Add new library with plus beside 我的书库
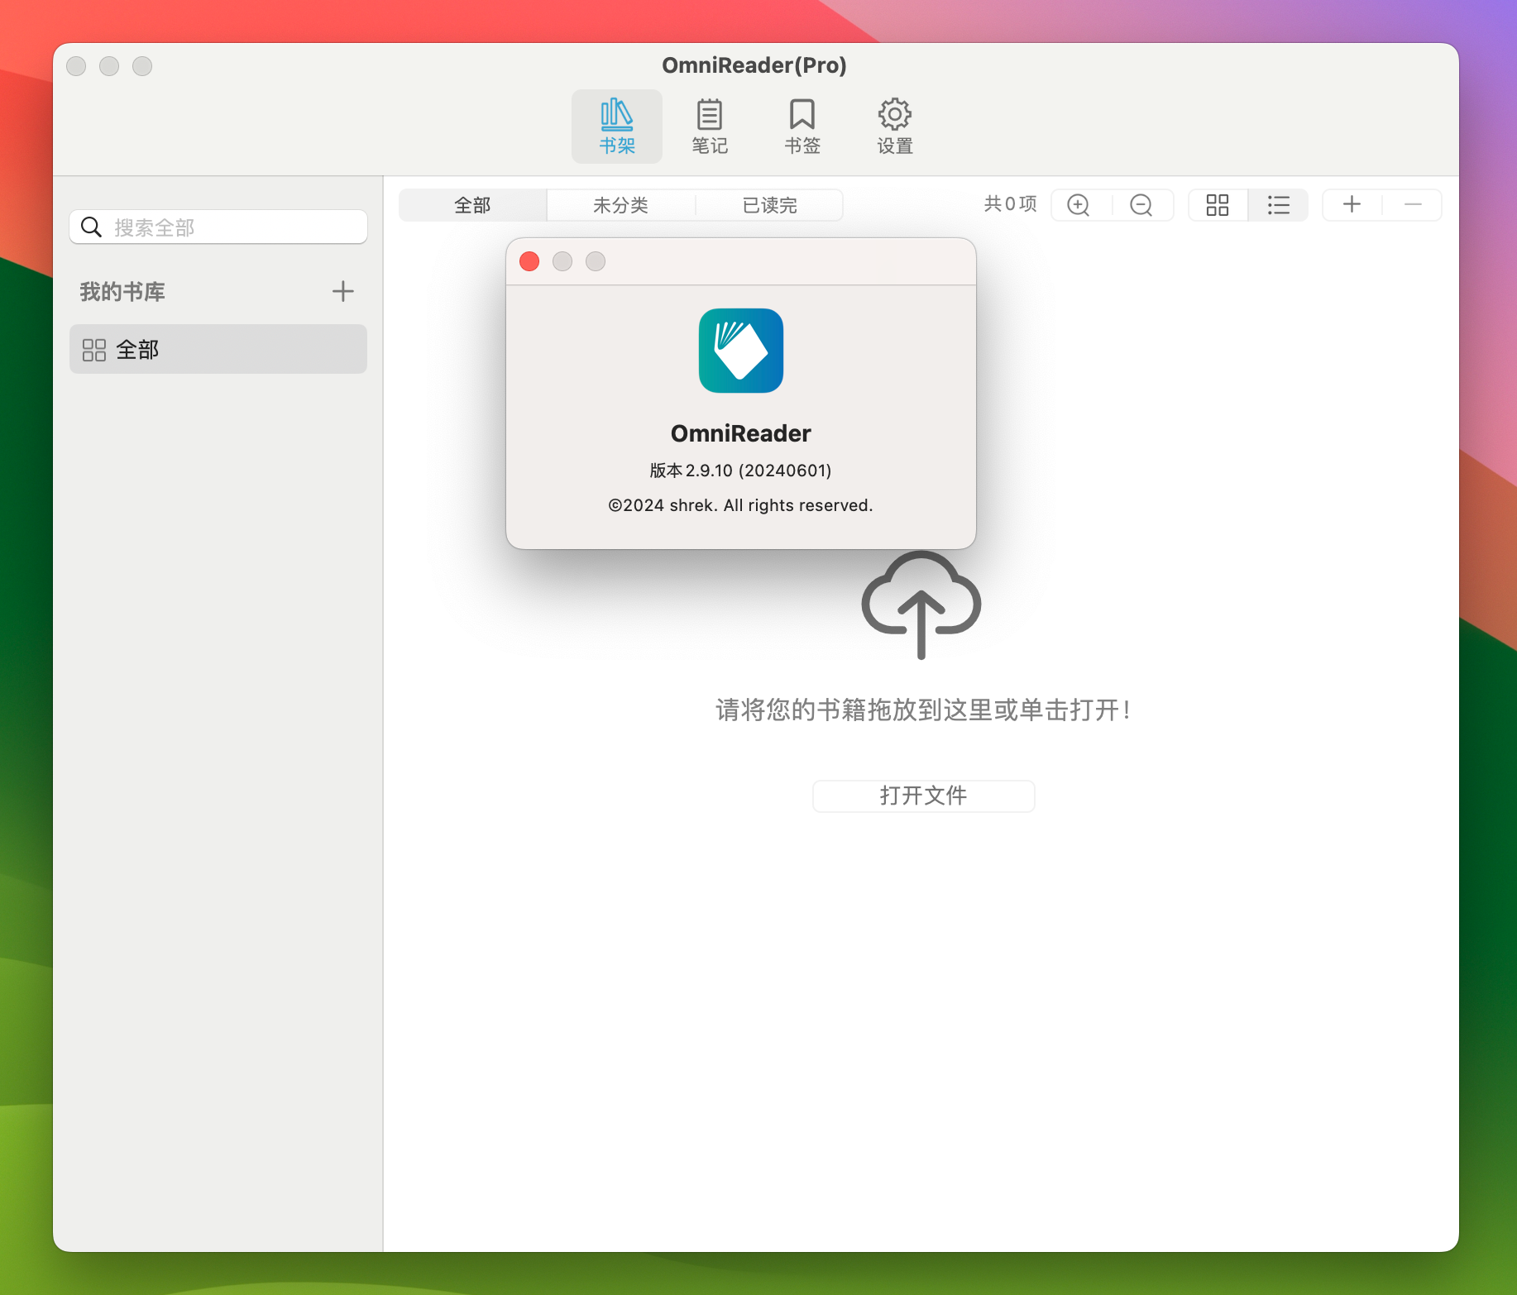The image size is (1517, 1295). (x=342, y=291)
